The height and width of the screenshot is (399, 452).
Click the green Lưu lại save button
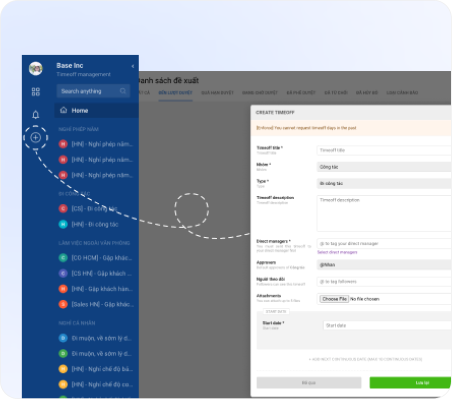(x=410, y=383)
